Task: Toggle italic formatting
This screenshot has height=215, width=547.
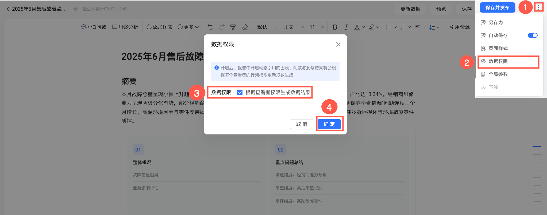Action: pyautogui.click(x=346, y=27)
